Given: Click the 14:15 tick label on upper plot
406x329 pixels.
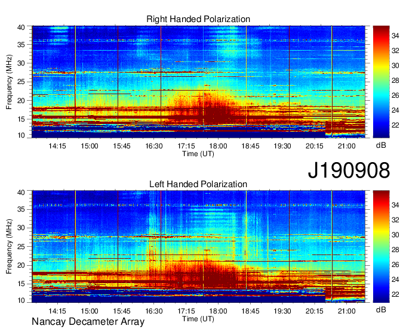Looking at the screenshot, I should coord(57,146).
